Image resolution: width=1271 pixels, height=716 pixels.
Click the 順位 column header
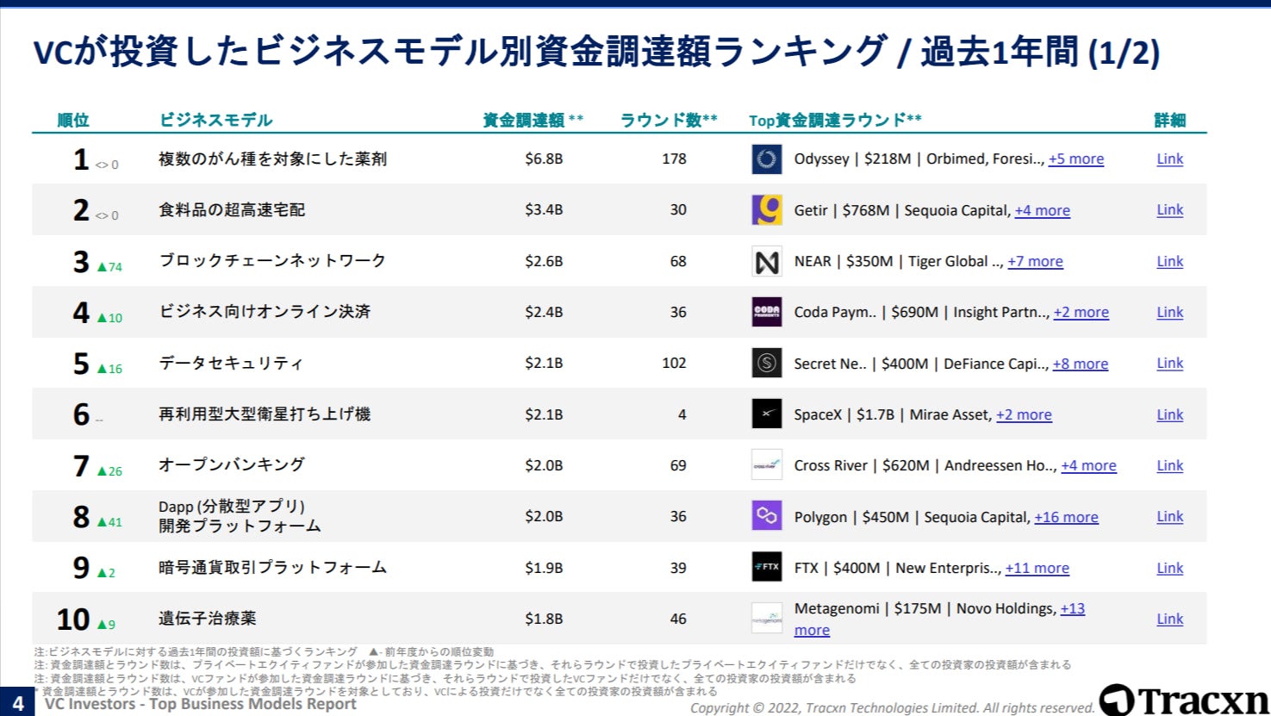(x=73, y=120)
